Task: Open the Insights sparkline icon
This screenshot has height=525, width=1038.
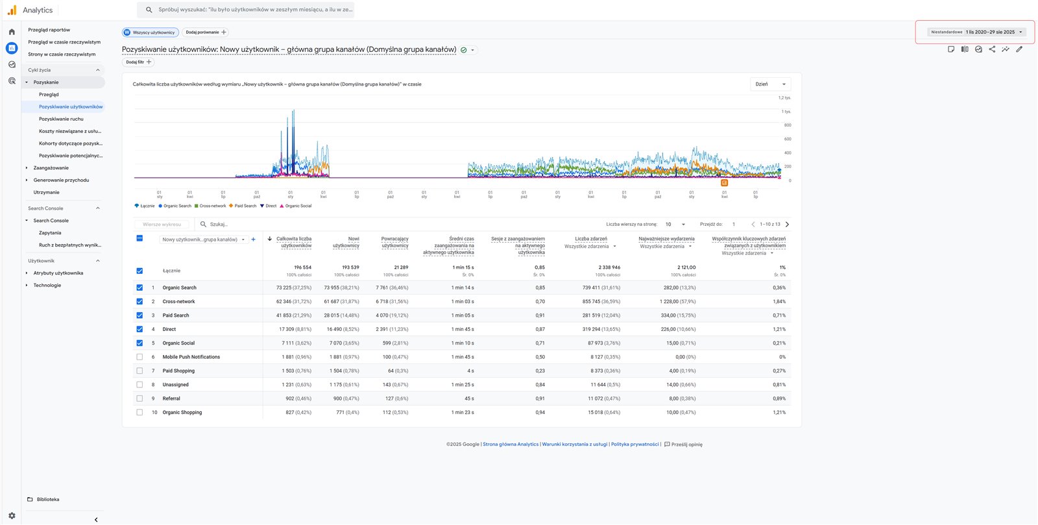Action: click(1006, 49)
